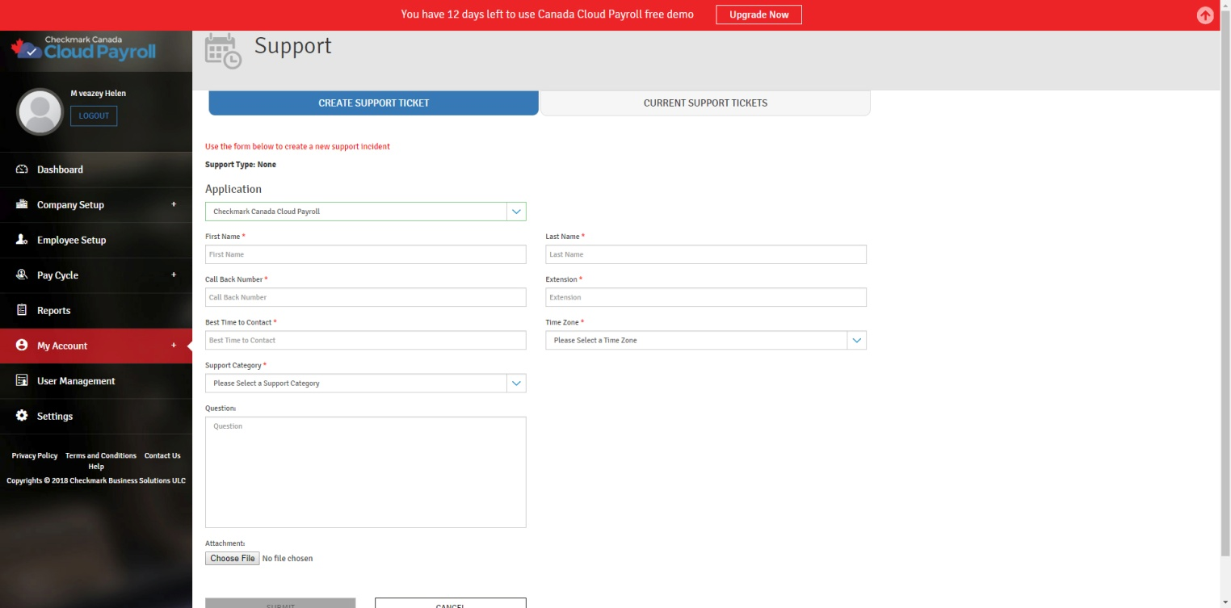Click the Employee Setup person icon
The image size is (1231, 608).
coord(22,240)
